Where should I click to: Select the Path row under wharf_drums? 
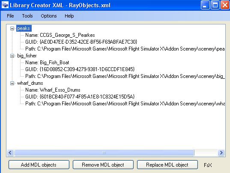(x=125, y=104)
